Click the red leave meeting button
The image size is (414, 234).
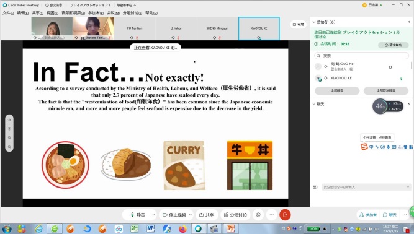285,215
